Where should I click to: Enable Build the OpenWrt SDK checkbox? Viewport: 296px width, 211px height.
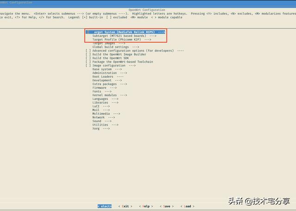[x=88, y=58]
